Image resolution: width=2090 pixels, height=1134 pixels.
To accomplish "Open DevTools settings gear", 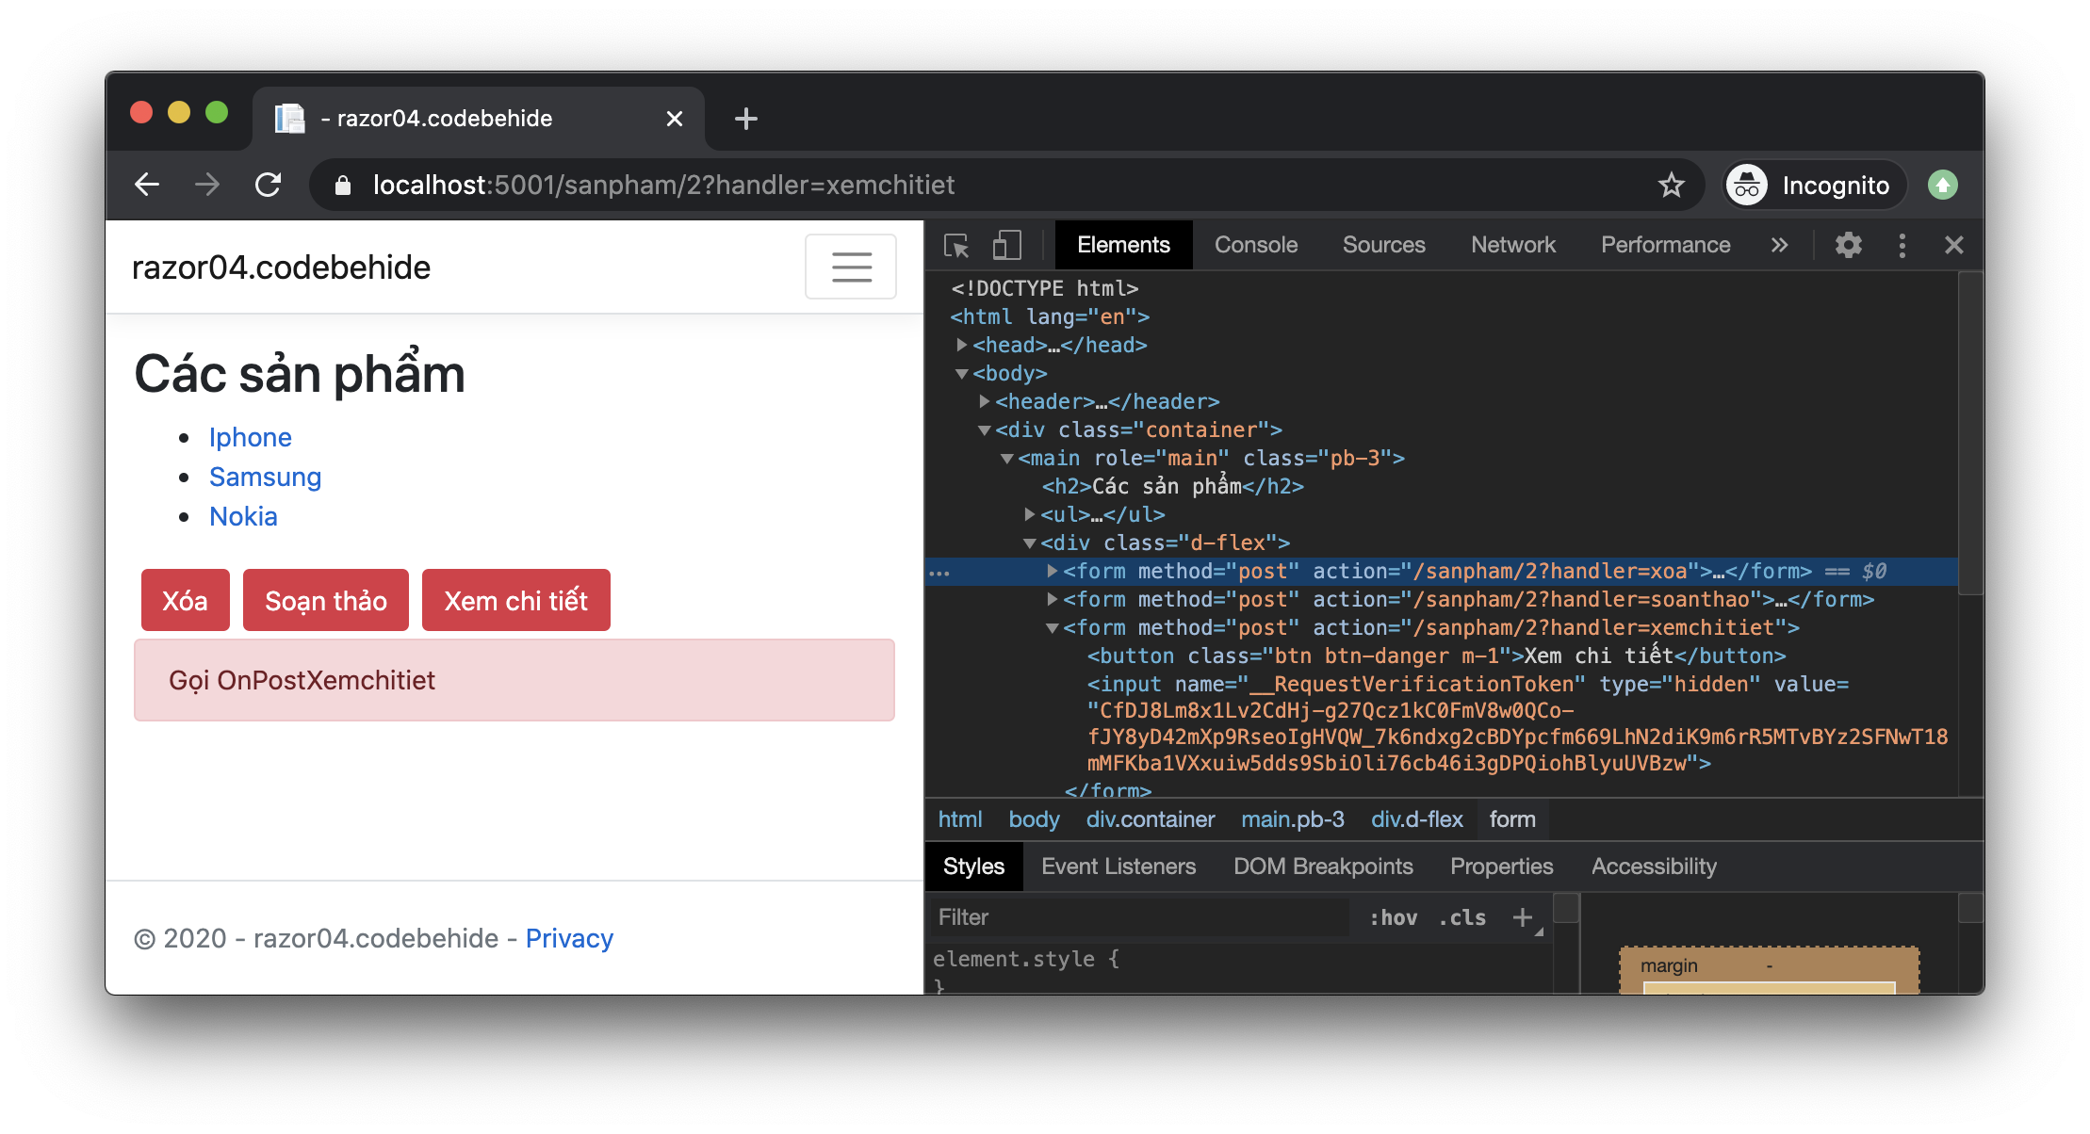I will [1848, 246].
